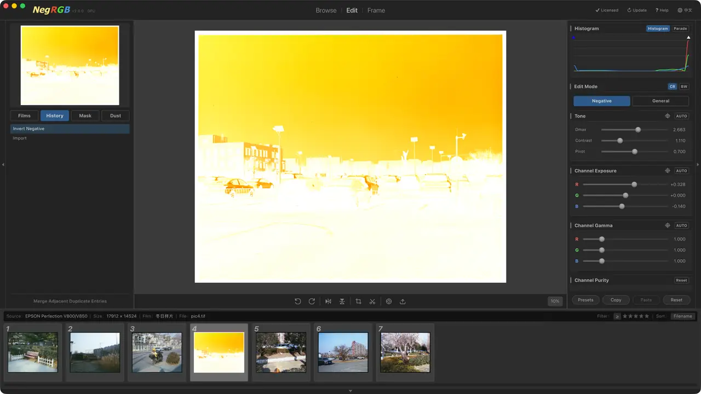Open the 10% zoom level menu
Viewport: 701px width, 394px height.
(x=555, y=302)
